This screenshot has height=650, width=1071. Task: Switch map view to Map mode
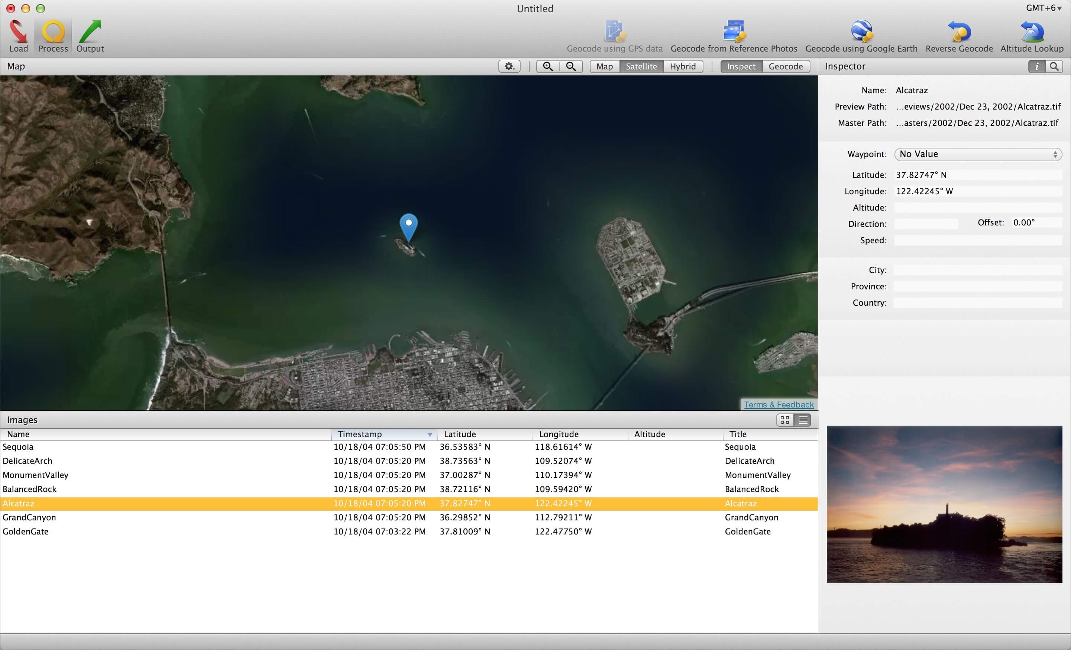pos(604,66)
